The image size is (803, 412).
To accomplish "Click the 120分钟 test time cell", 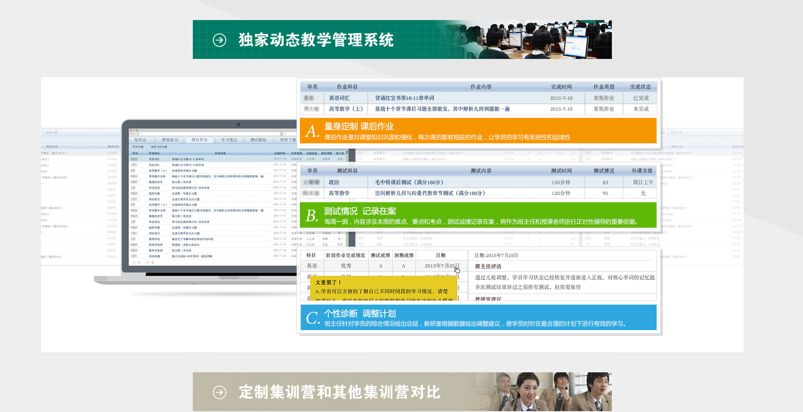I will [x=561, y=193].
